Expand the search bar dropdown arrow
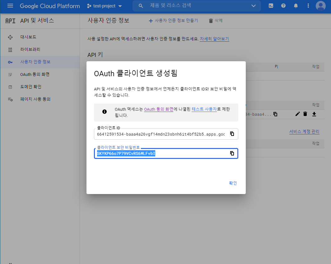Image resolution: width=331 pixels, height=264 pixels. (x=254, y=6)
